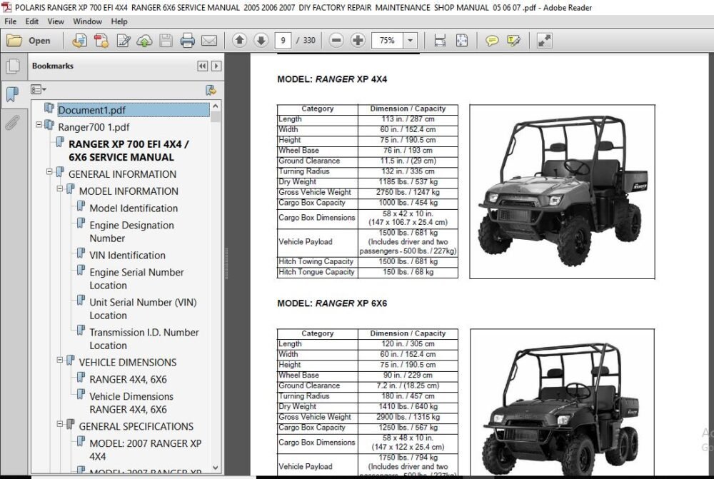Click the create PDF online icon

[x=80, y=41]
